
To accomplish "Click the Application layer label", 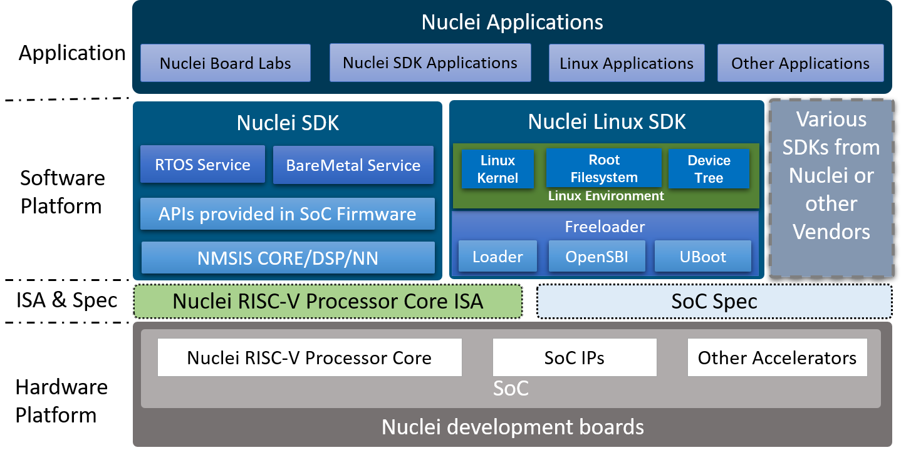I will [72, 53].
